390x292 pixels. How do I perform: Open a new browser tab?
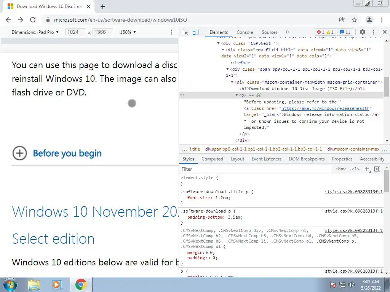tap(103, 6)
